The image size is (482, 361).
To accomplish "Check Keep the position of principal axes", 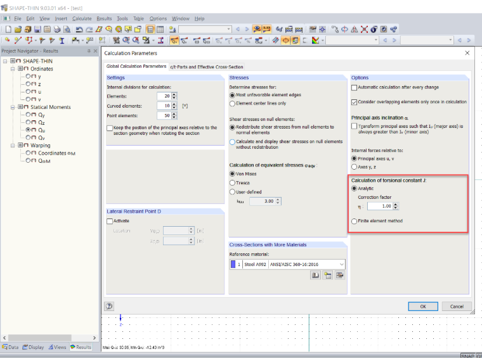I will [110, 128].
